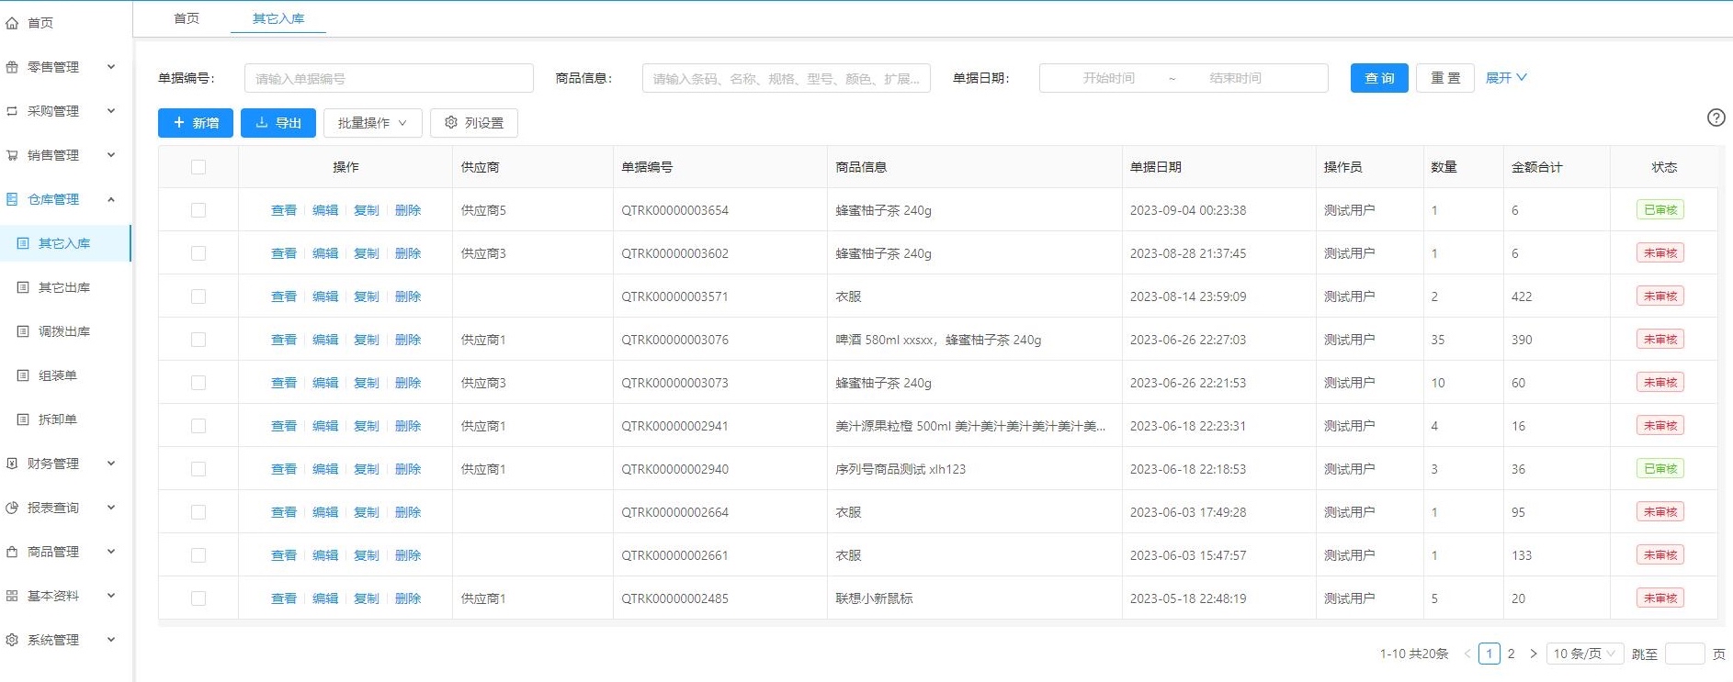
Task: Click the 商品管理 bag icon
Action: click(12, 552)
